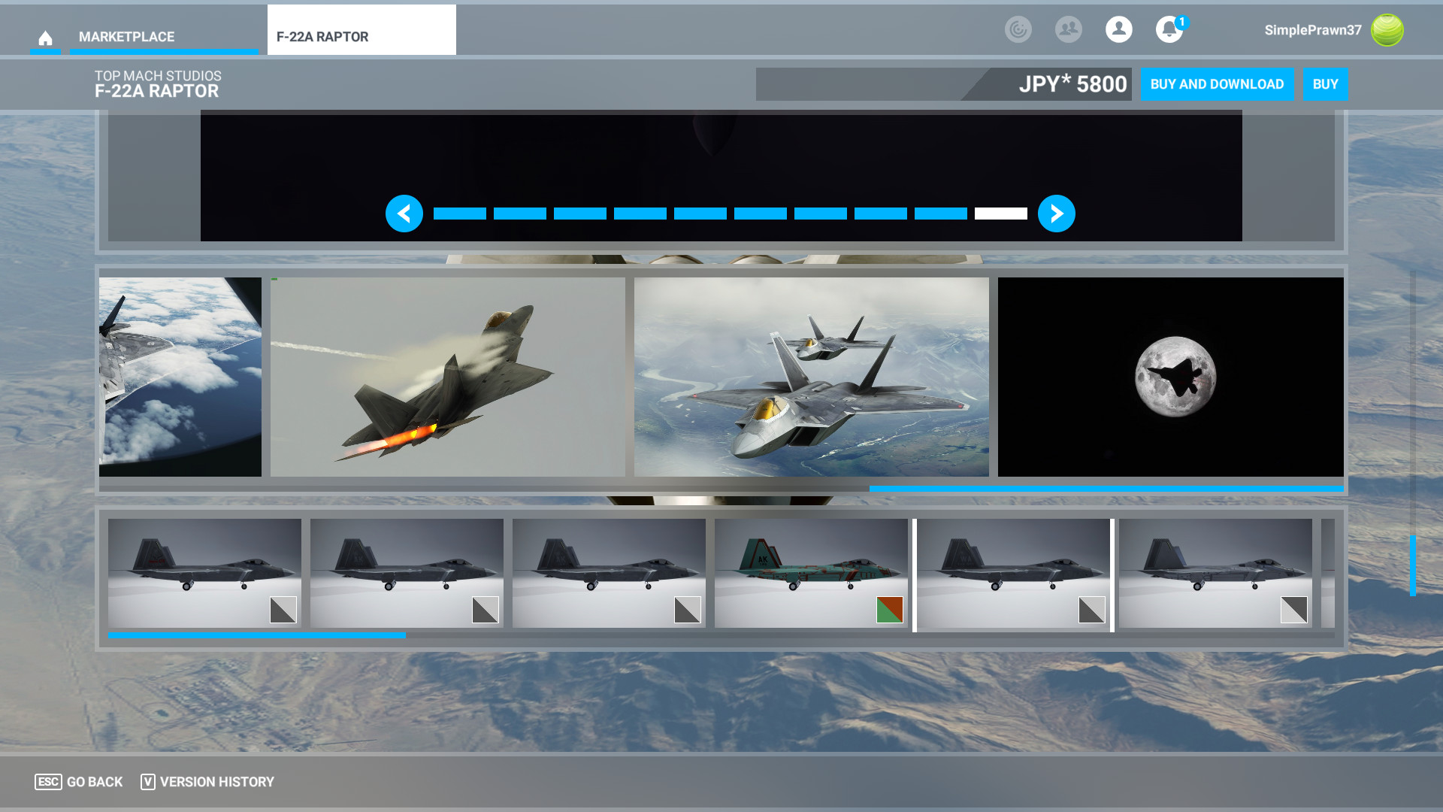Image resolution: width=1443 pixels, height=812 pixels.
Task: Click Version History at bottom
Action: (207, 782)
